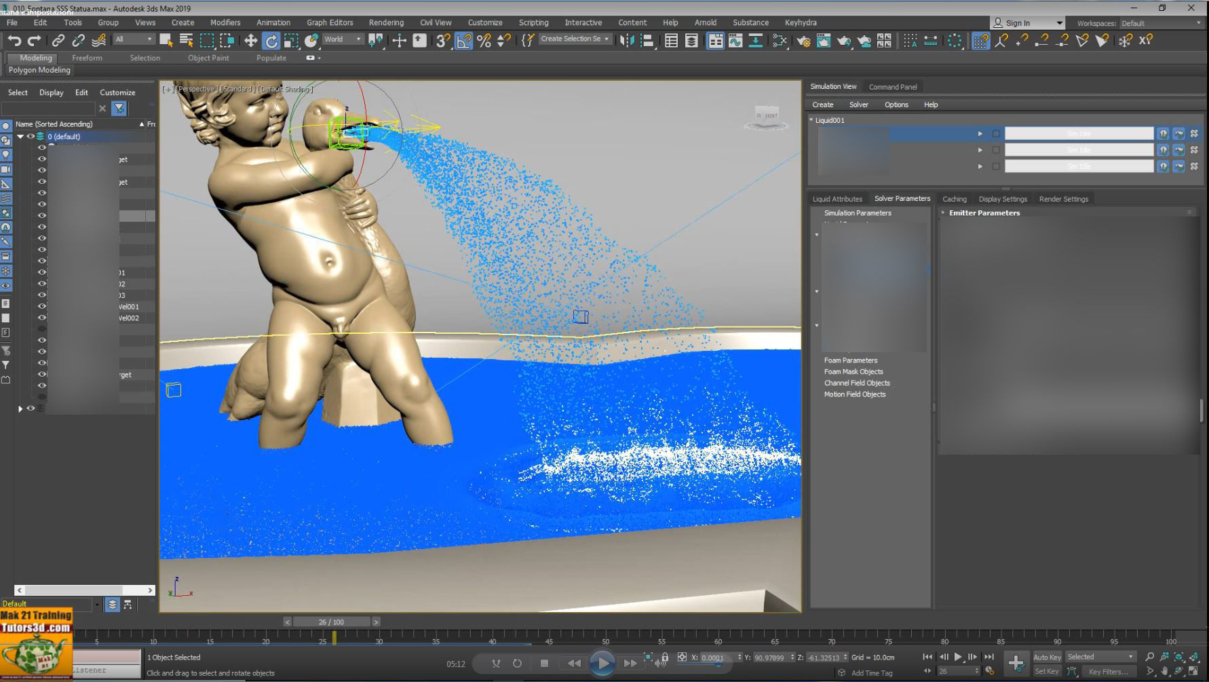
Task: Choose the Select and Scale tool
Action: point(291,41)
